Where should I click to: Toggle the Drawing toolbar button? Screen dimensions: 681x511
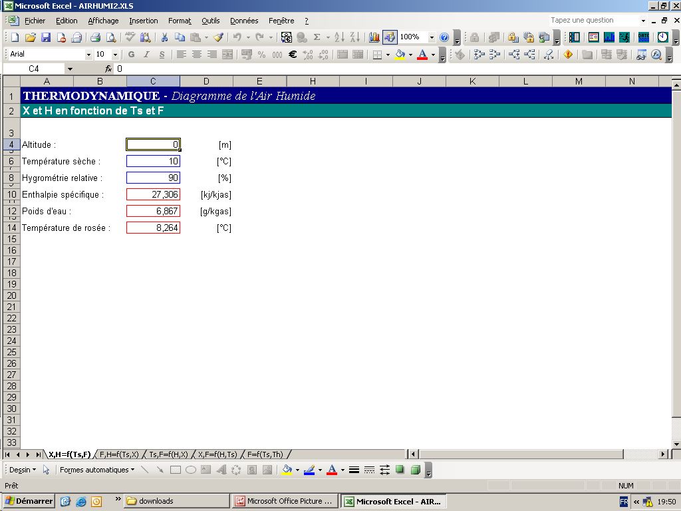tap(390, 37)
